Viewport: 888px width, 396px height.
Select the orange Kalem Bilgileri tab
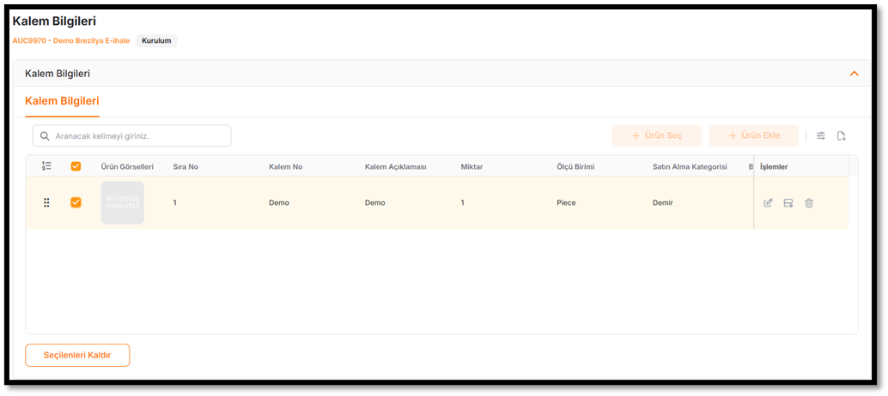62,101
